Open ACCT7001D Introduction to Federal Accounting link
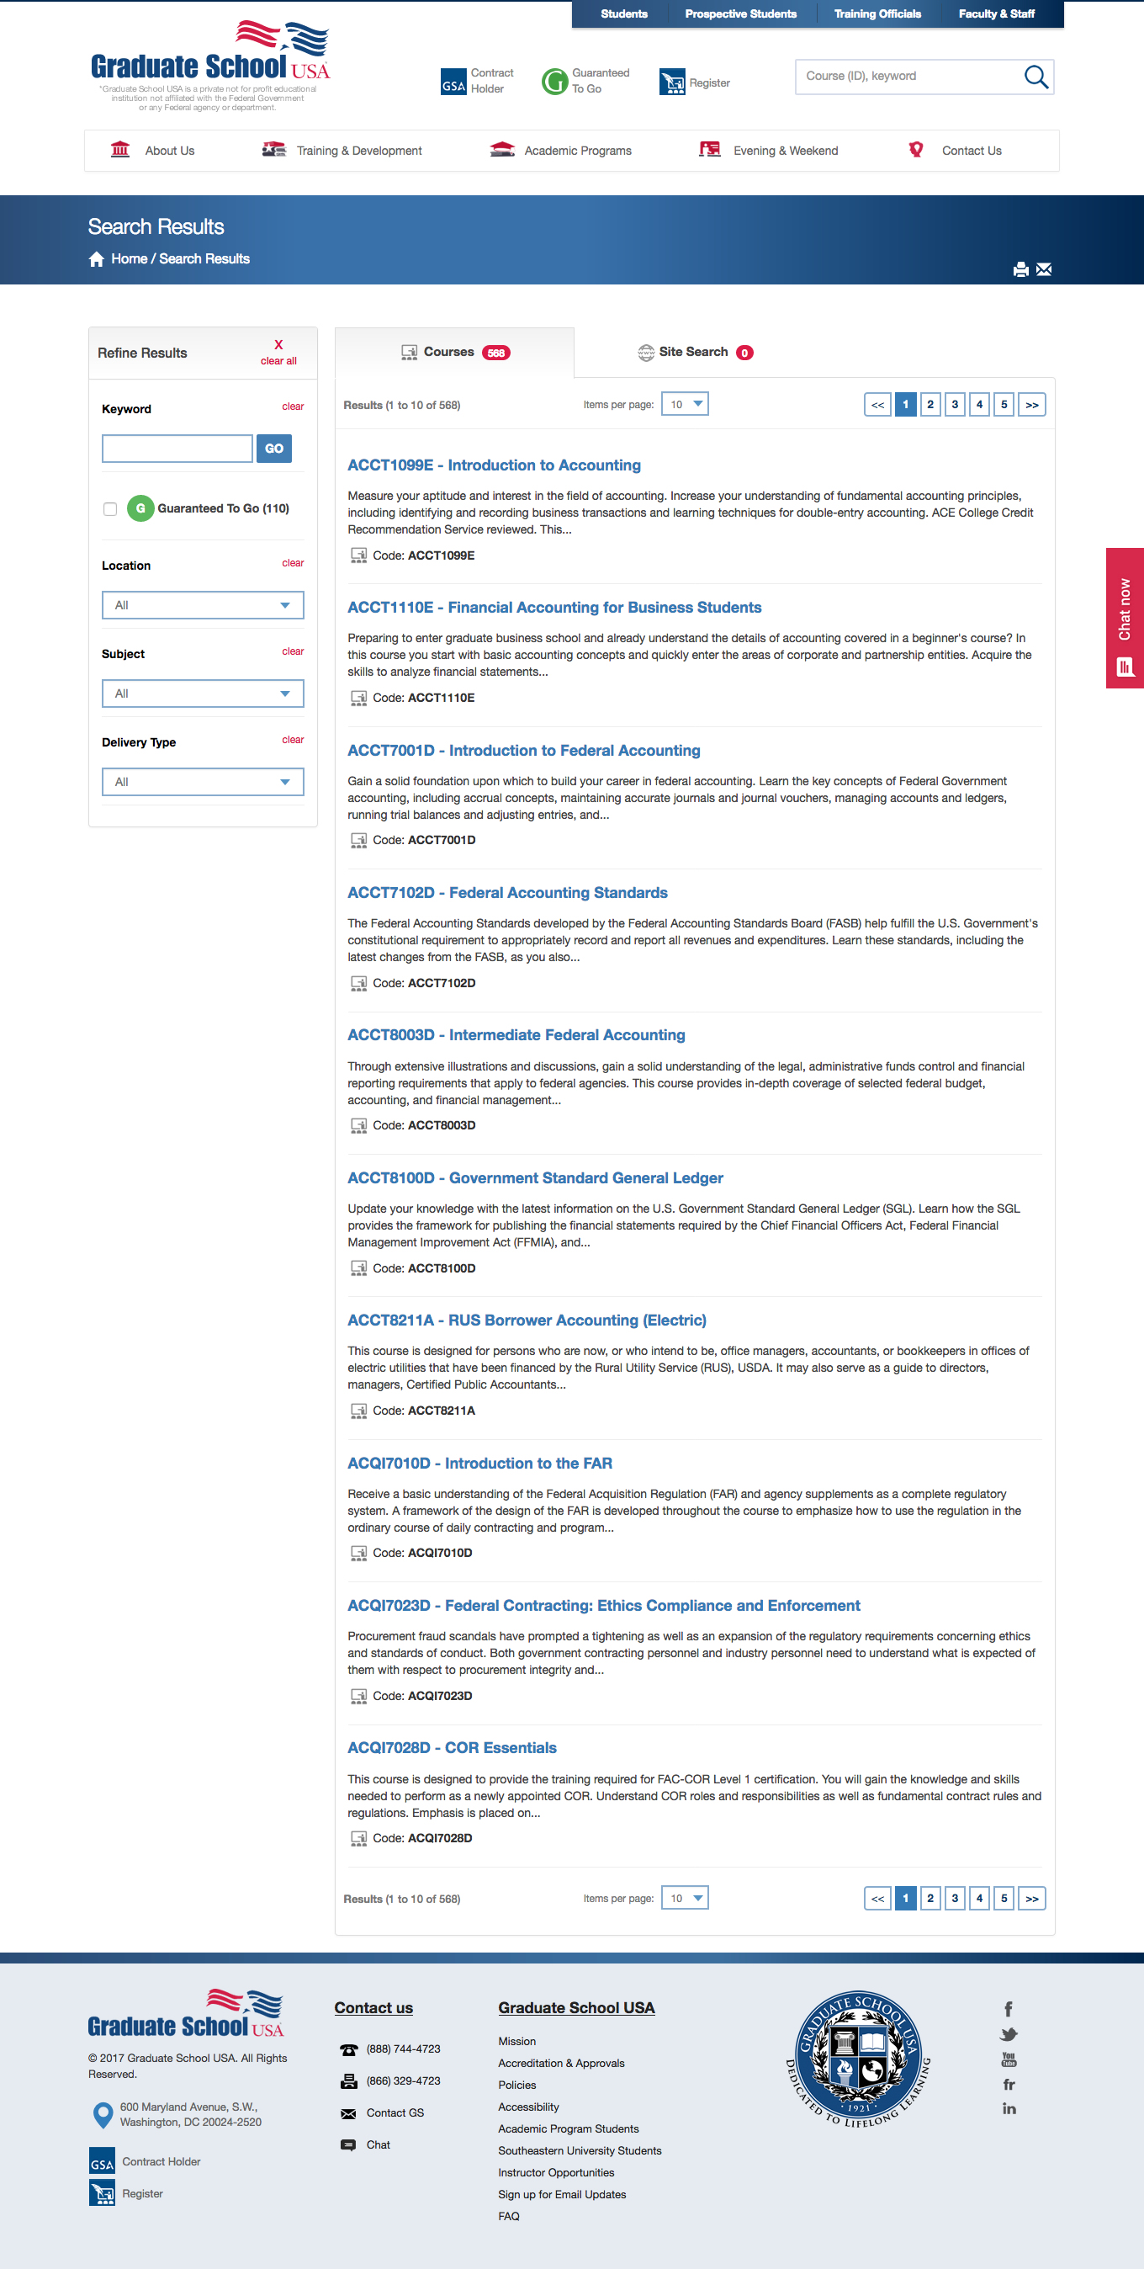 523,751
